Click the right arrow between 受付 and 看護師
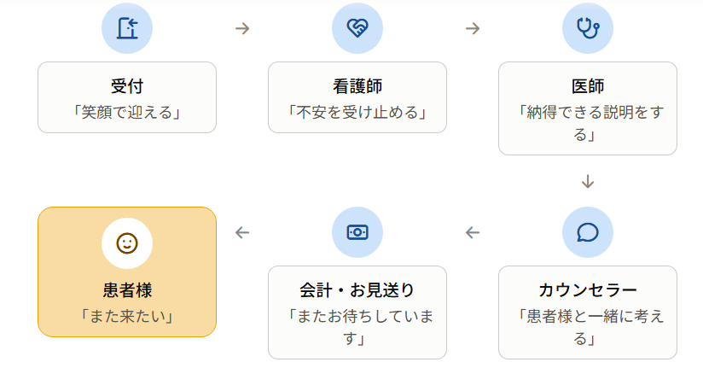Image resolution: width=703 pixels, height=368 pixels. point(242,29)
